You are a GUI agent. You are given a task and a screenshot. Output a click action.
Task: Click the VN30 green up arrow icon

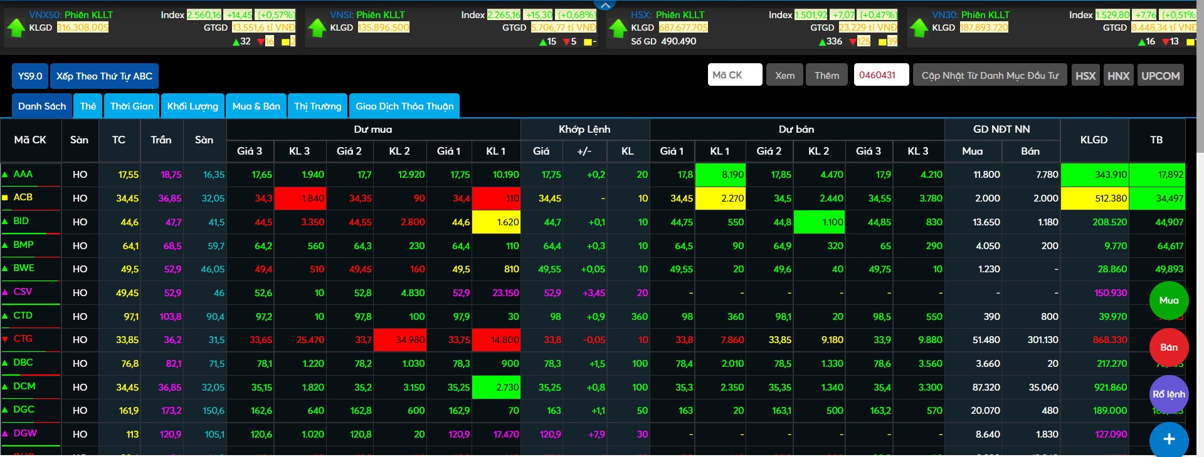click(x=919, y=28)
